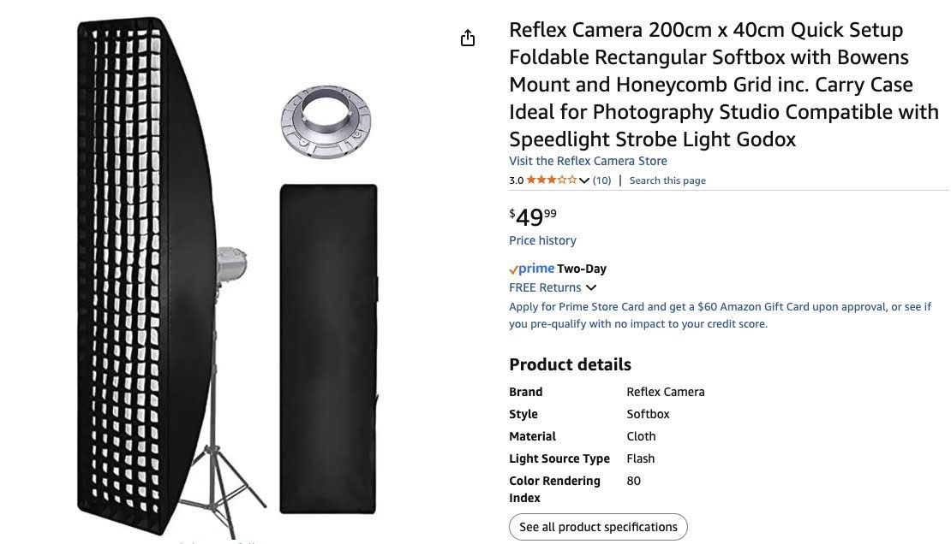The image size is (951, 544).
Task: Click the FREE Returns text
Action: (x=545, y=288)
